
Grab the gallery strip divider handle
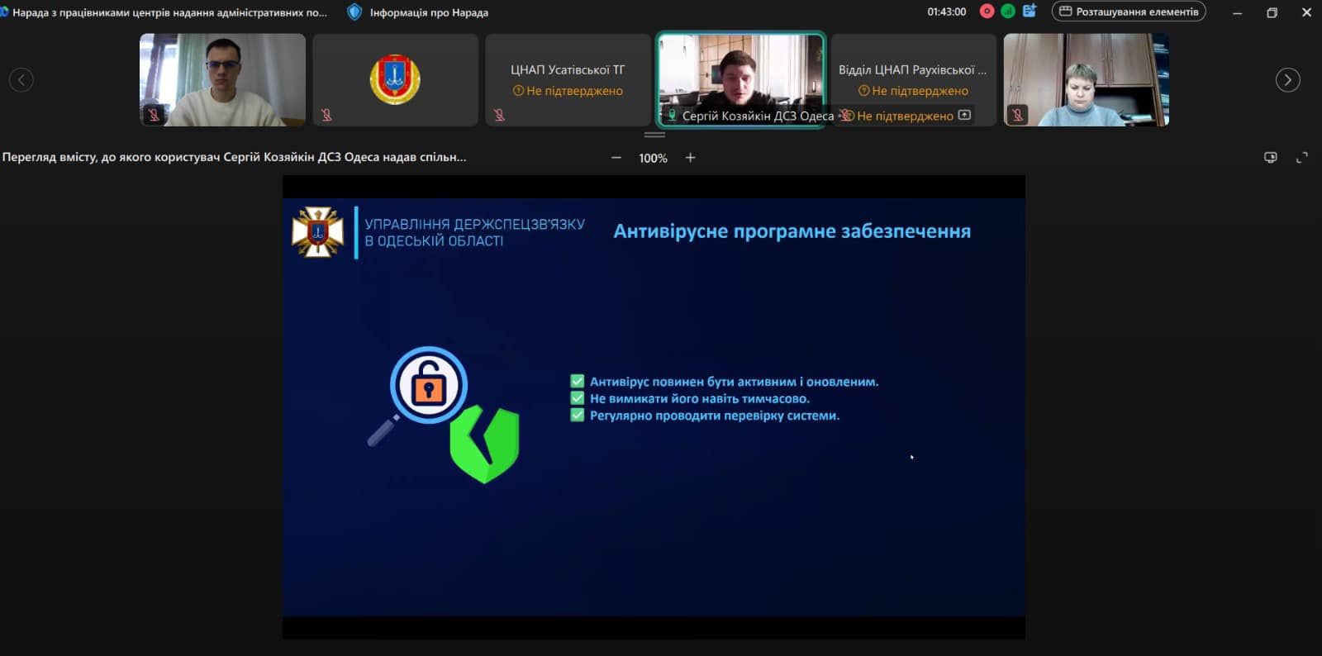click(654, 135)
